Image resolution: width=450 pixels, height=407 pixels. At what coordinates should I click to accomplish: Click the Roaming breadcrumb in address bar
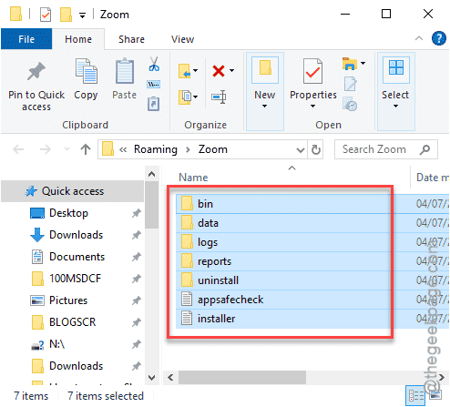(156, 149)
